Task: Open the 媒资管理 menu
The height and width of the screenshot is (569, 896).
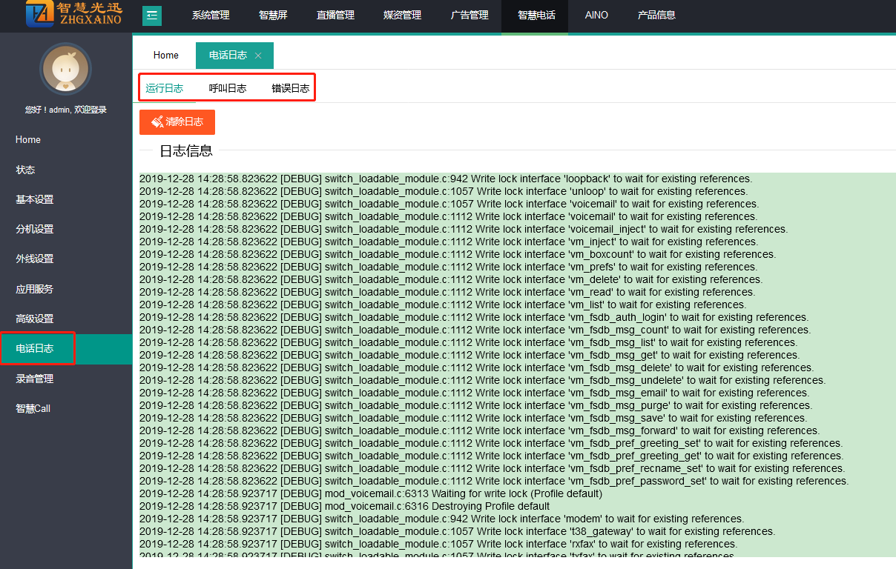Action: [402, 16]
